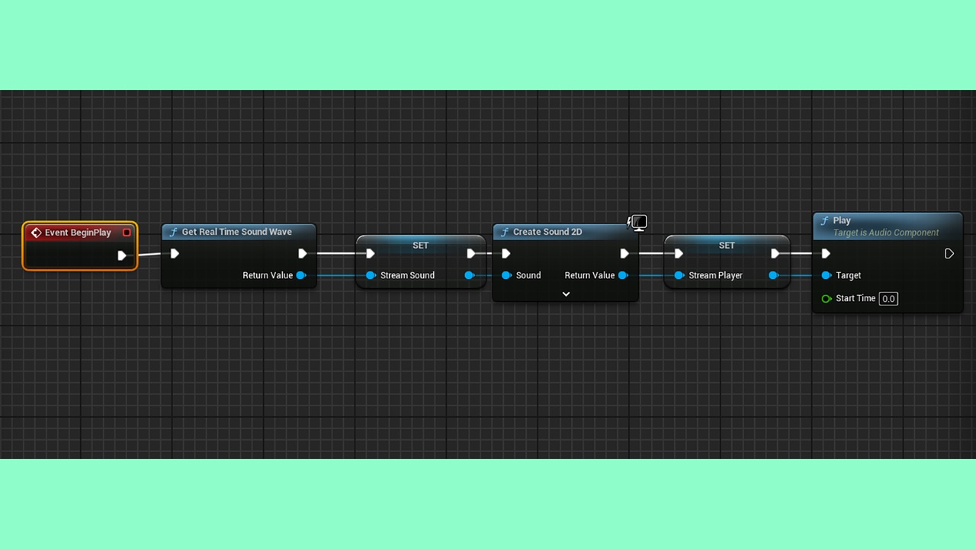Click the Target pin on Play node
The width and height of the screenshot is (976, 549).
[x=827, y=275]
